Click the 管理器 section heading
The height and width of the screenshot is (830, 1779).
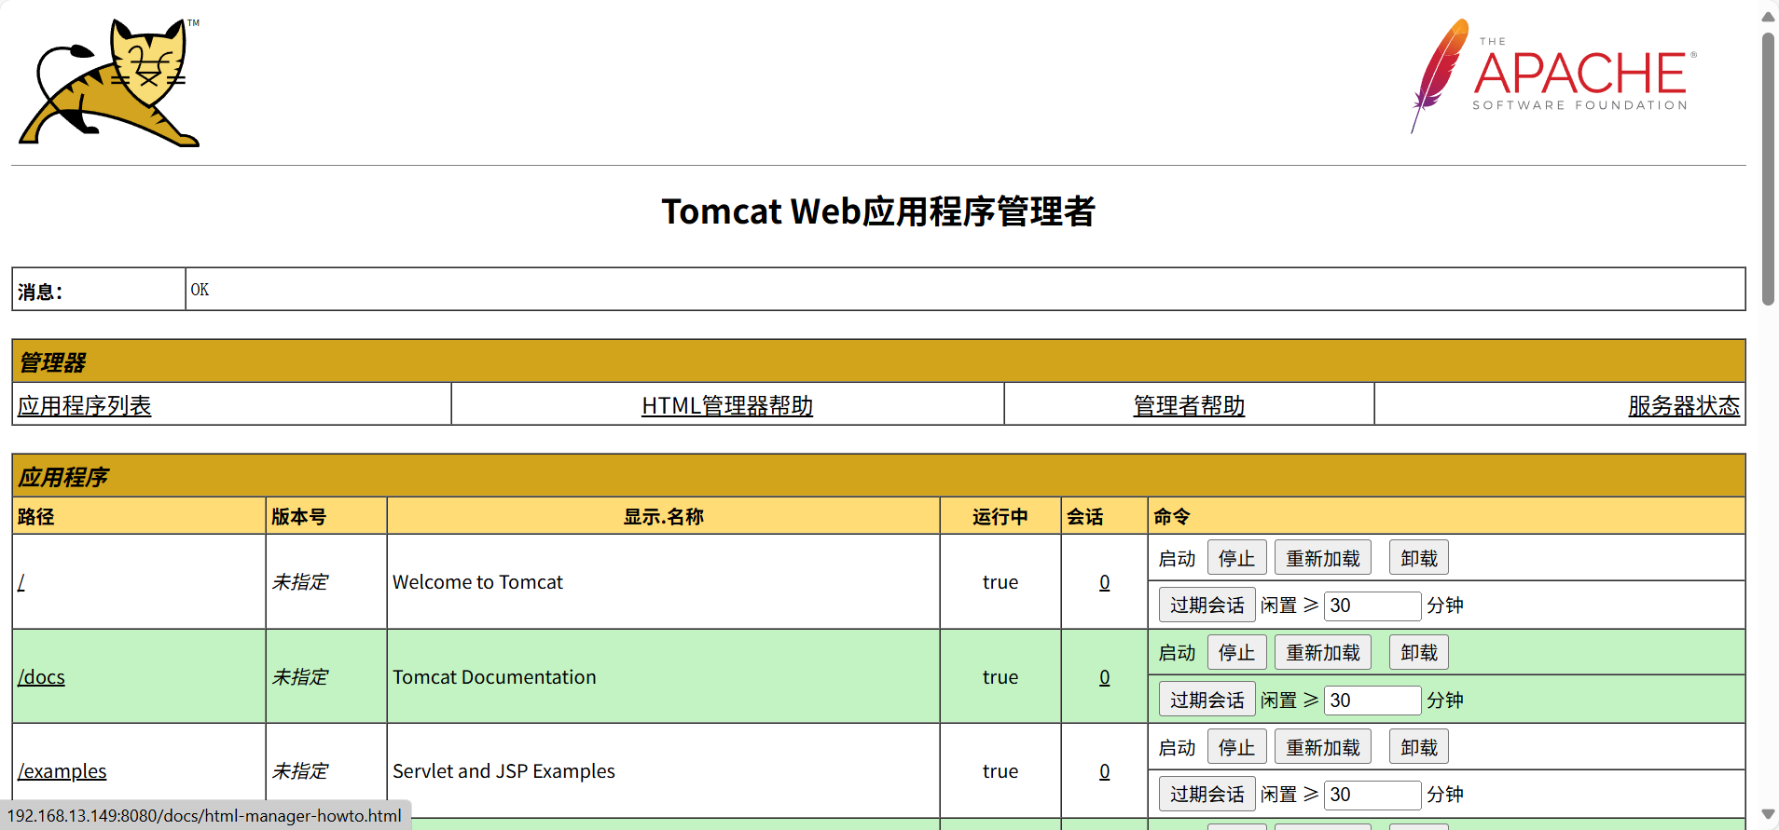[x=52, y=362]
